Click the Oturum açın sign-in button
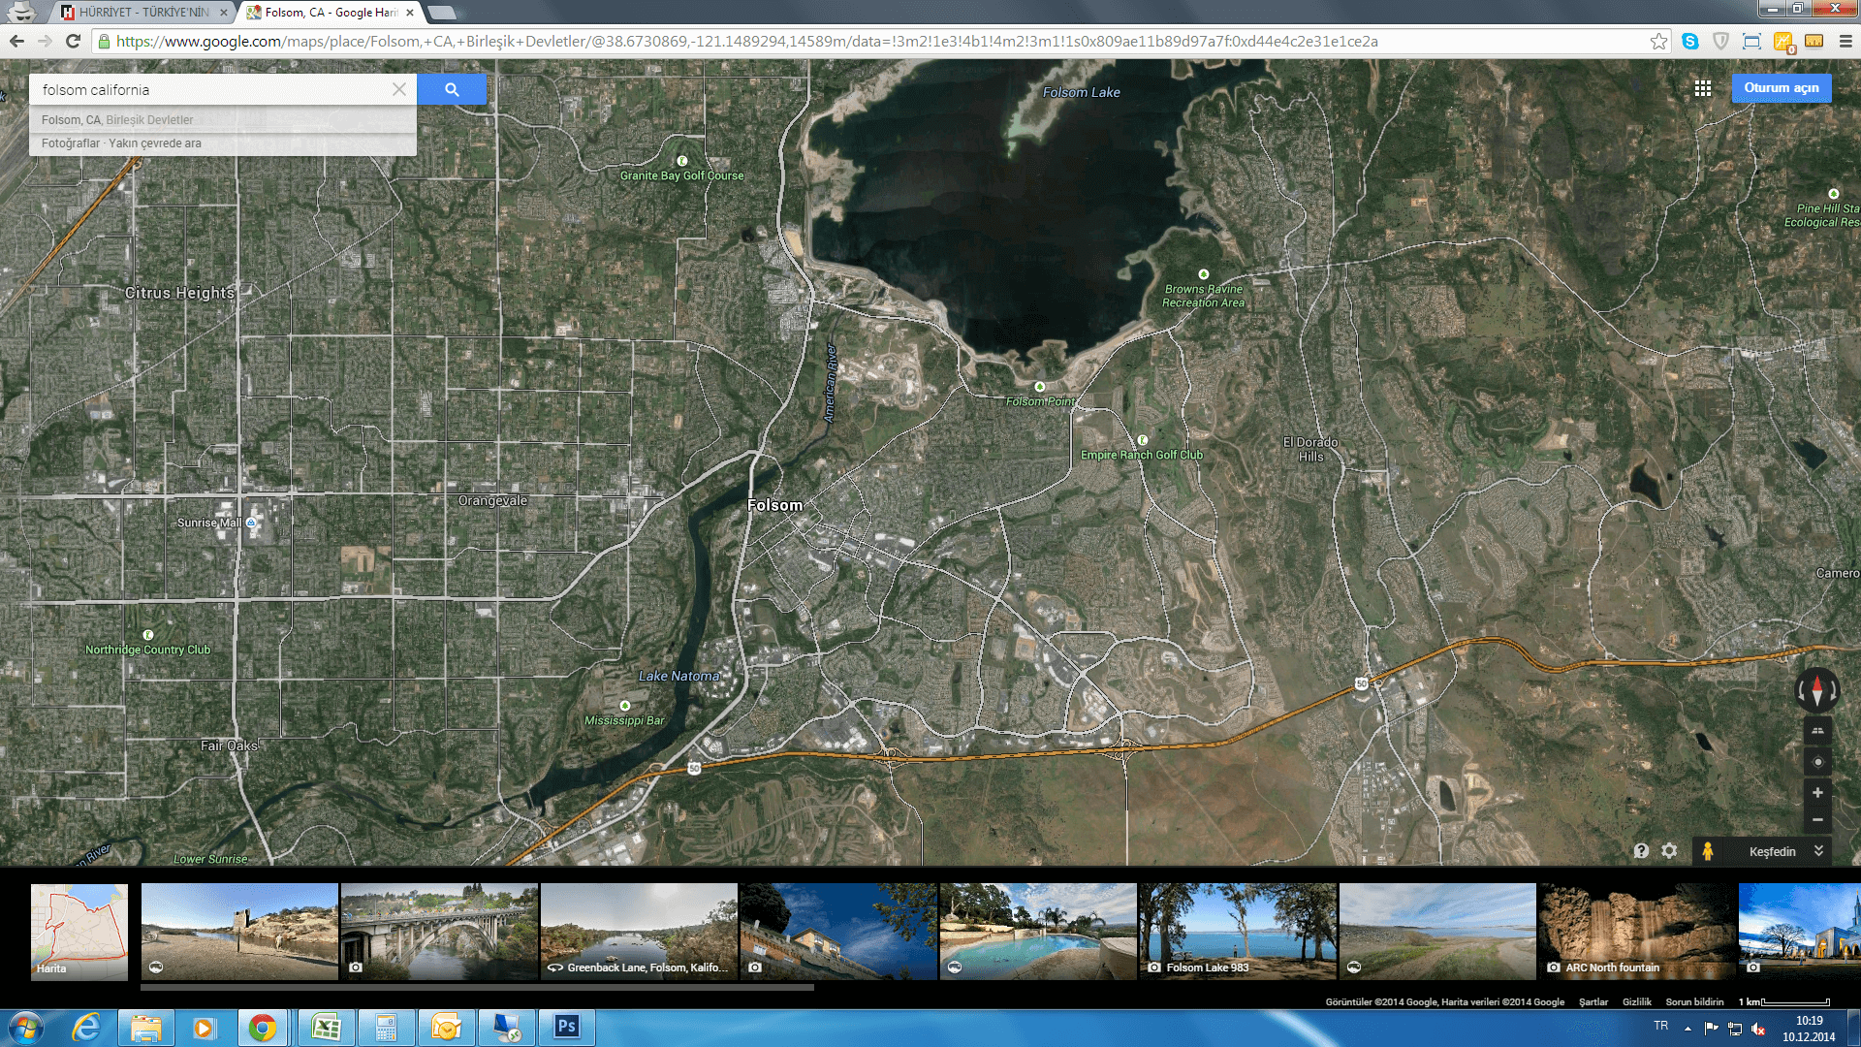This screenshot has width=1861, height=1047. [x=1781, y=88]
